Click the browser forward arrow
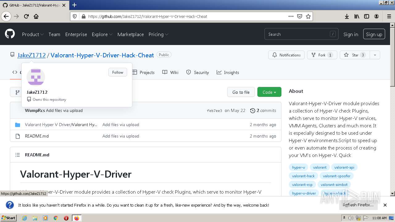The width and height of the screenshot is (395, 222). coord(16,16)
